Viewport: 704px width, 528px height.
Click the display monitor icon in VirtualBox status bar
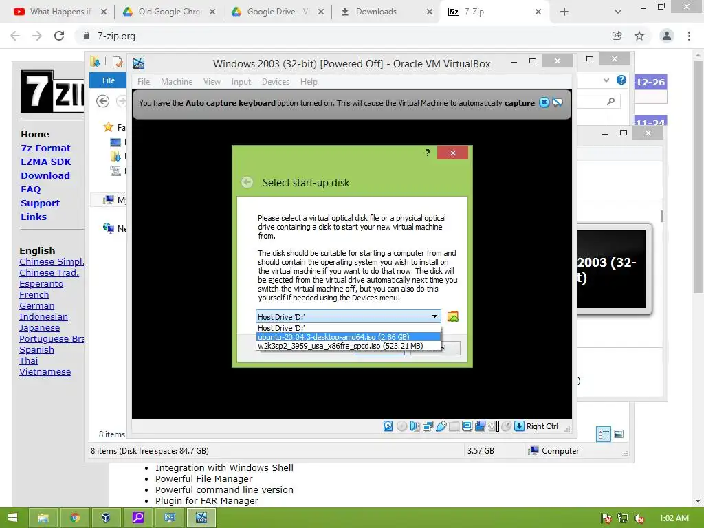(467, 426)
